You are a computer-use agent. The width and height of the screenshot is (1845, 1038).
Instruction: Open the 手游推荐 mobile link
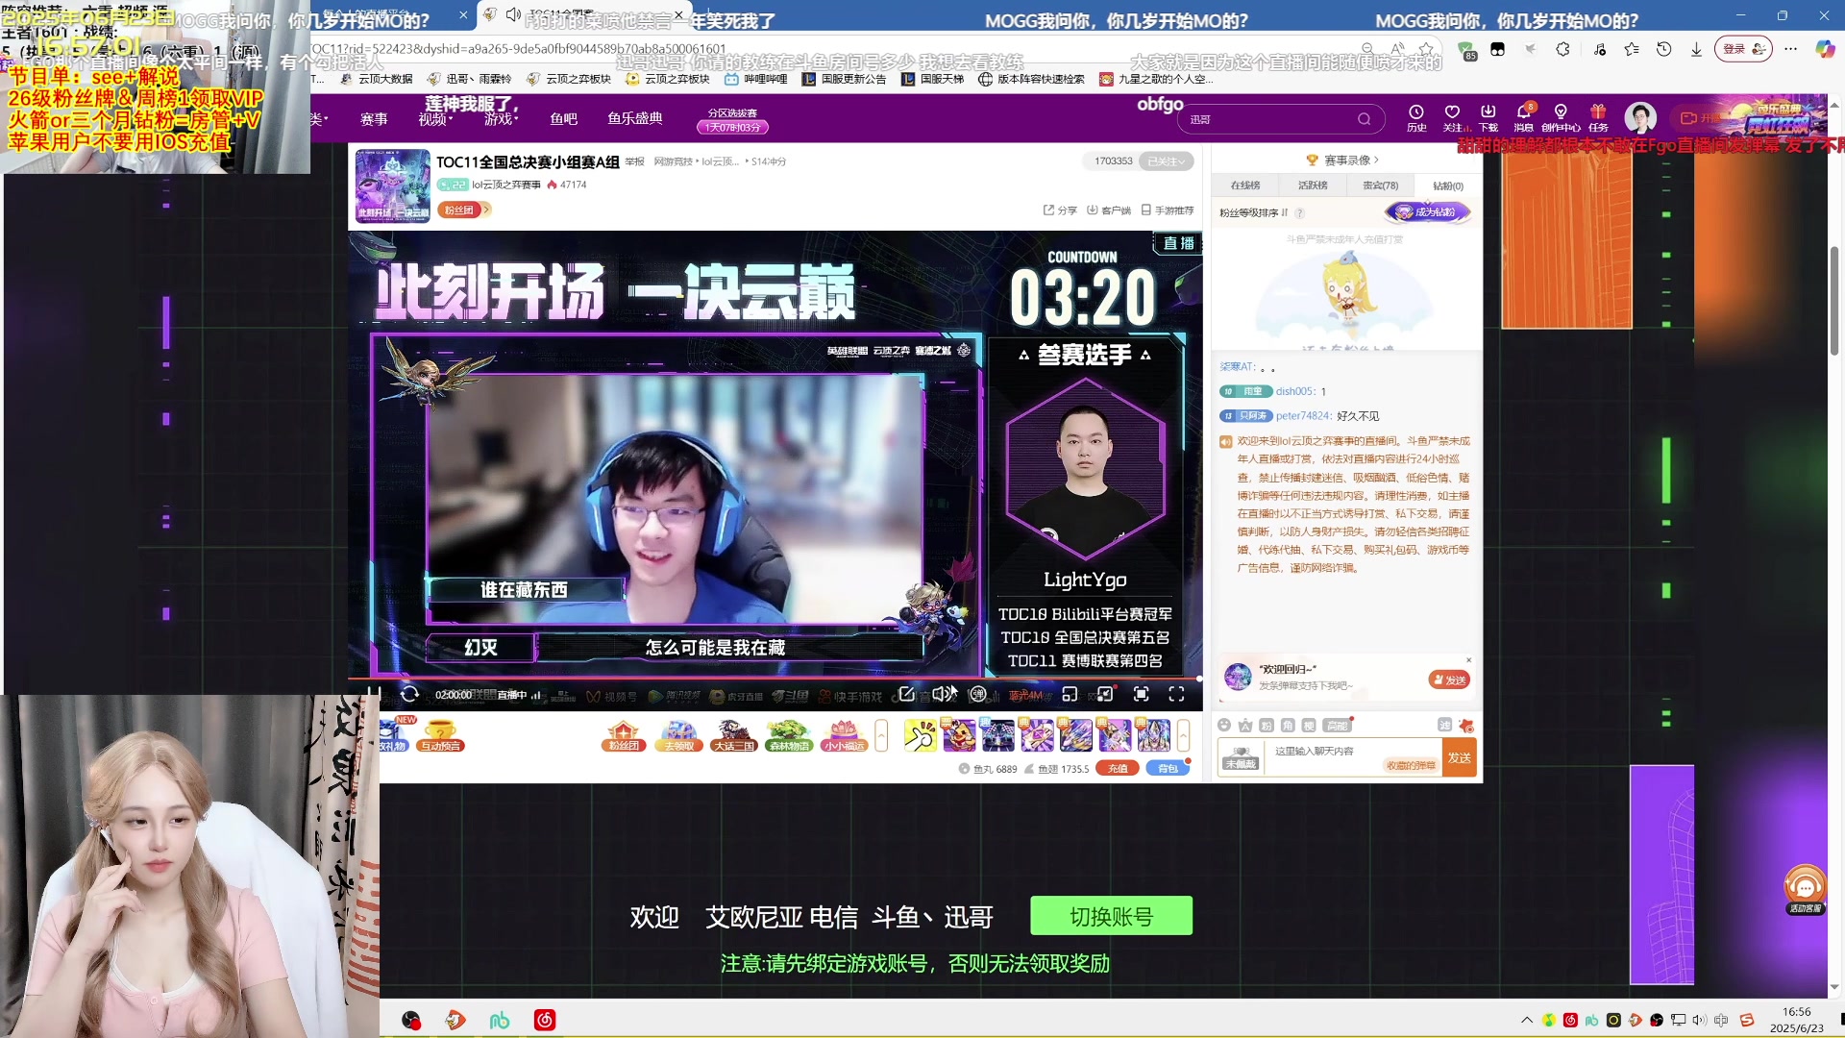pyautogui.click(x=1168, y=210)
